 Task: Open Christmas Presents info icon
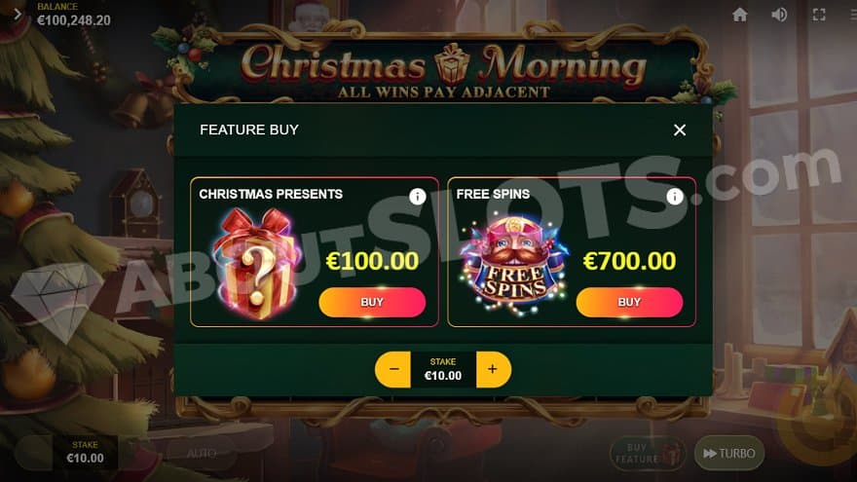(x=417, y=196)
